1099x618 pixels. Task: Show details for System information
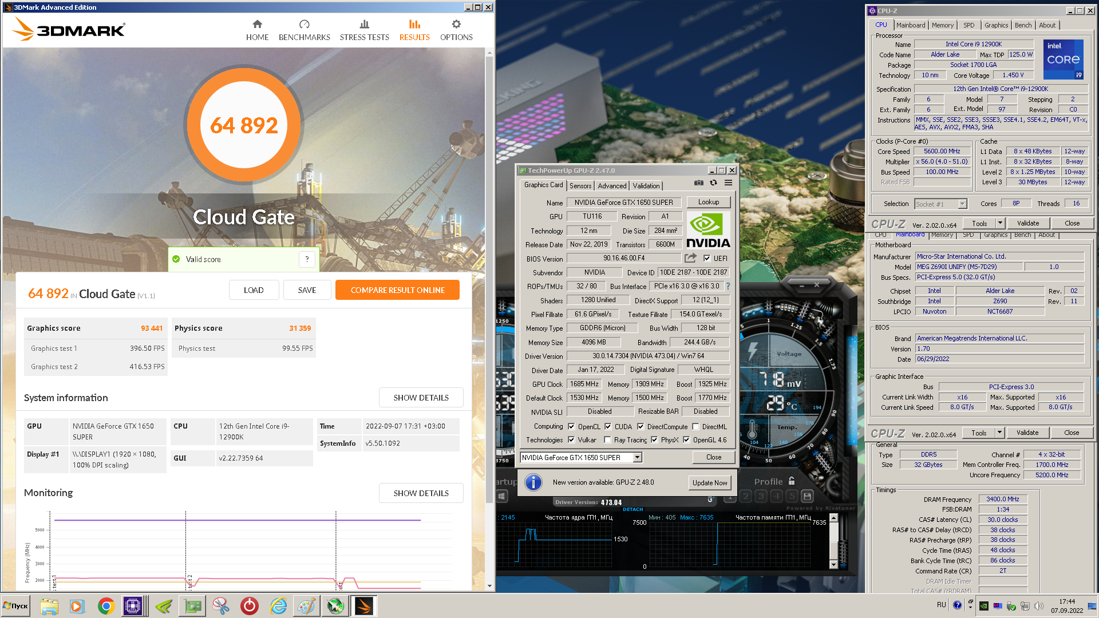(x=421, y=398)
